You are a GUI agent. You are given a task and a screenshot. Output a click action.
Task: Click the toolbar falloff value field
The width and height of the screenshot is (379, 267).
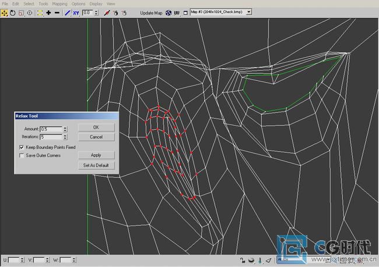click(87, 13)
